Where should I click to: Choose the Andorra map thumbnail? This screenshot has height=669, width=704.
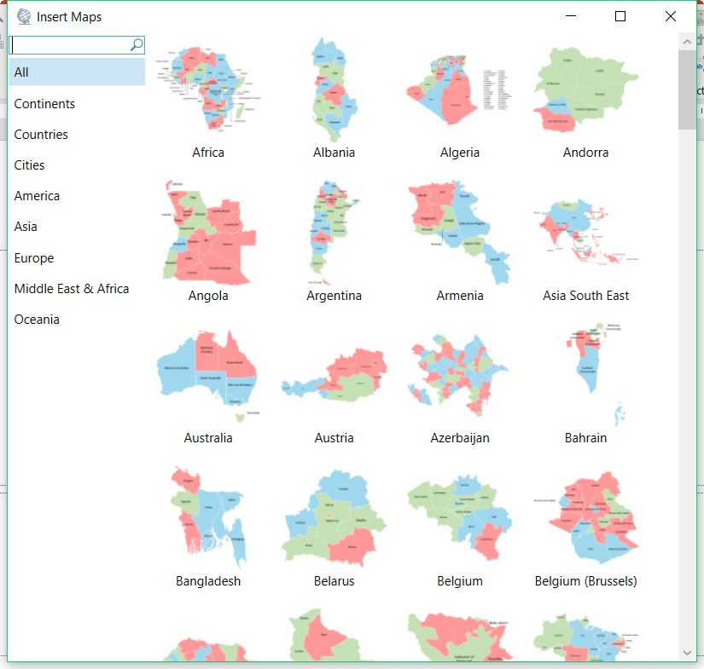point(585,89)
